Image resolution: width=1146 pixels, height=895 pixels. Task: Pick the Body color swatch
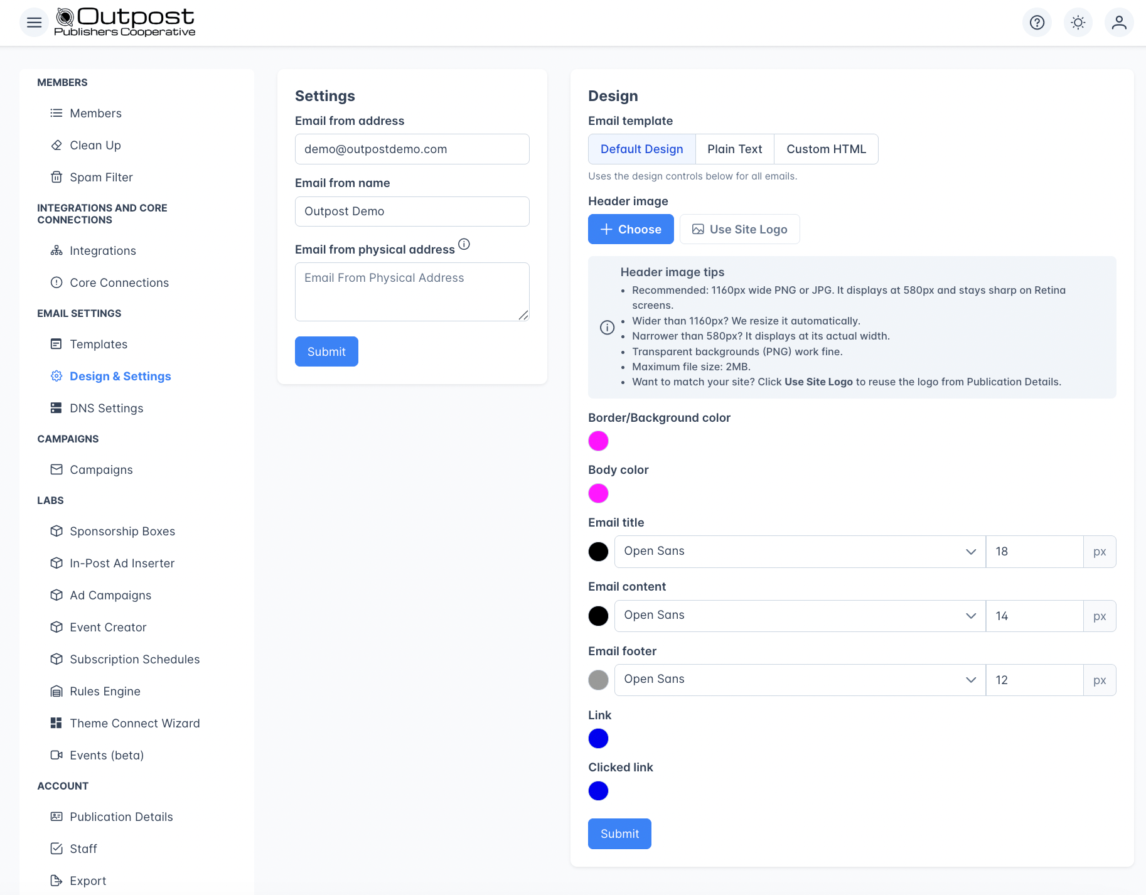tap(598, 493)
